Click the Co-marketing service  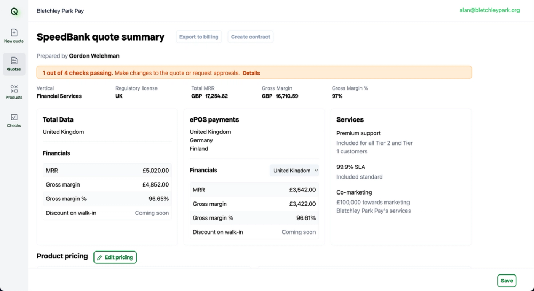[354, 192]
